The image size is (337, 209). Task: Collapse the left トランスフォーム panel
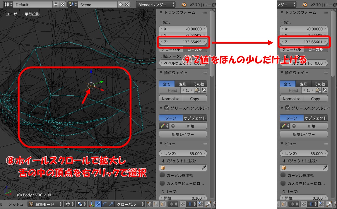coord(161,13)
